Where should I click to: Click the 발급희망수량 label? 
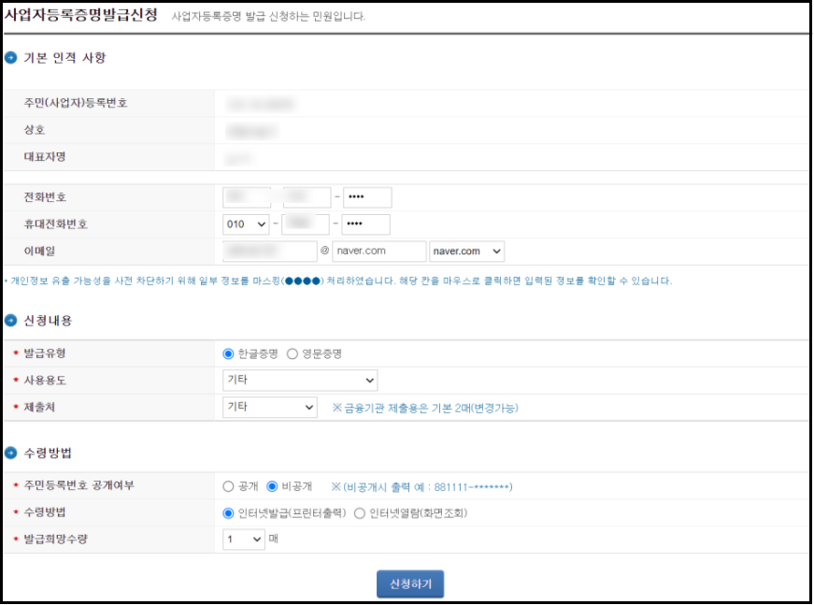tap(55, 539)
